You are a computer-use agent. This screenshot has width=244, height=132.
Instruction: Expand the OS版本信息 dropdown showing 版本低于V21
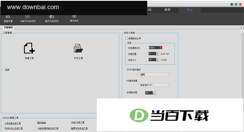click(155, 85)
